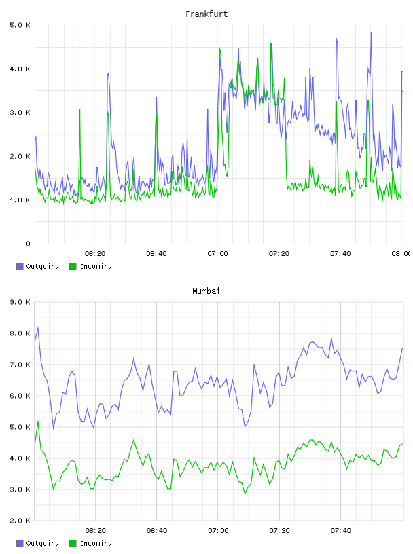Click the Mumbai Outgoing blue legend swatch

pos(20,543)
